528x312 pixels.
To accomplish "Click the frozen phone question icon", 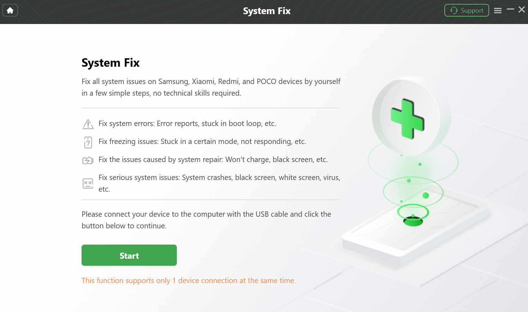I will tap(88, 142).
